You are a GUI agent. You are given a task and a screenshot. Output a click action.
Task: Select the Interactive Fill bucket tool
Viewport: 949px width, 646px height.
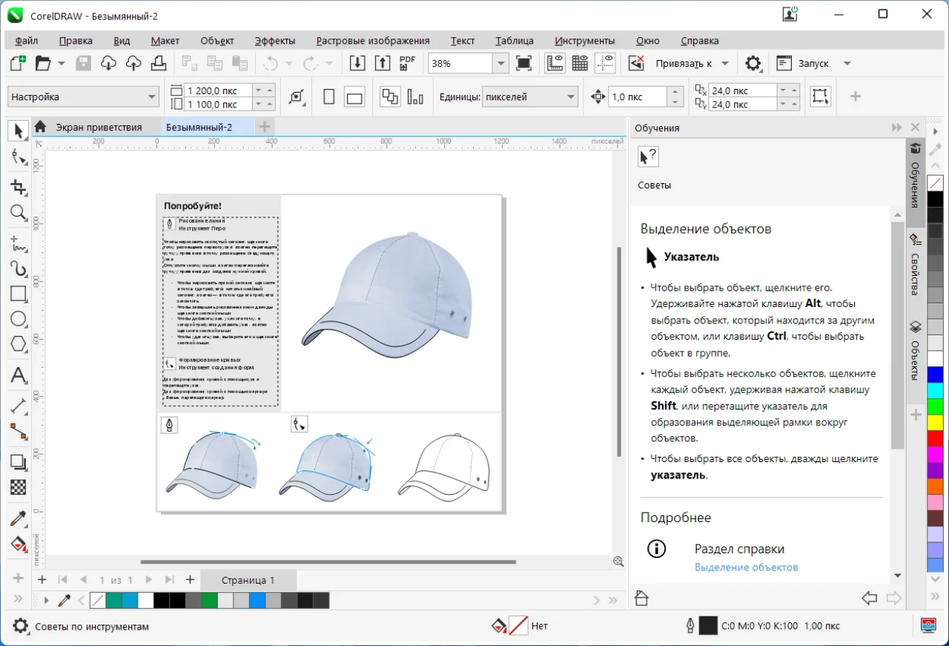pyautogui.click(x=19, y=544)
